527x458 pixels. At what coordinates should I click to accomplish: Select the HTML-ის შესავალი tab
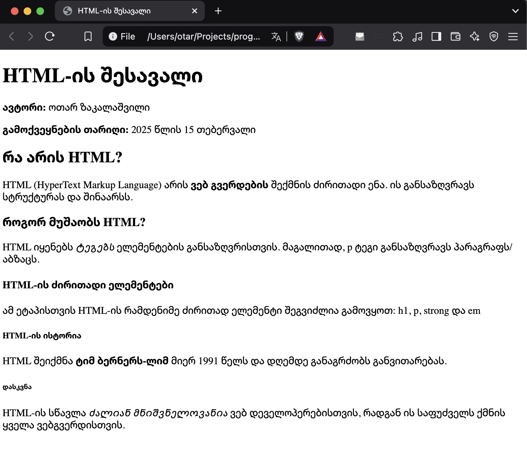(x=130, y=11)
